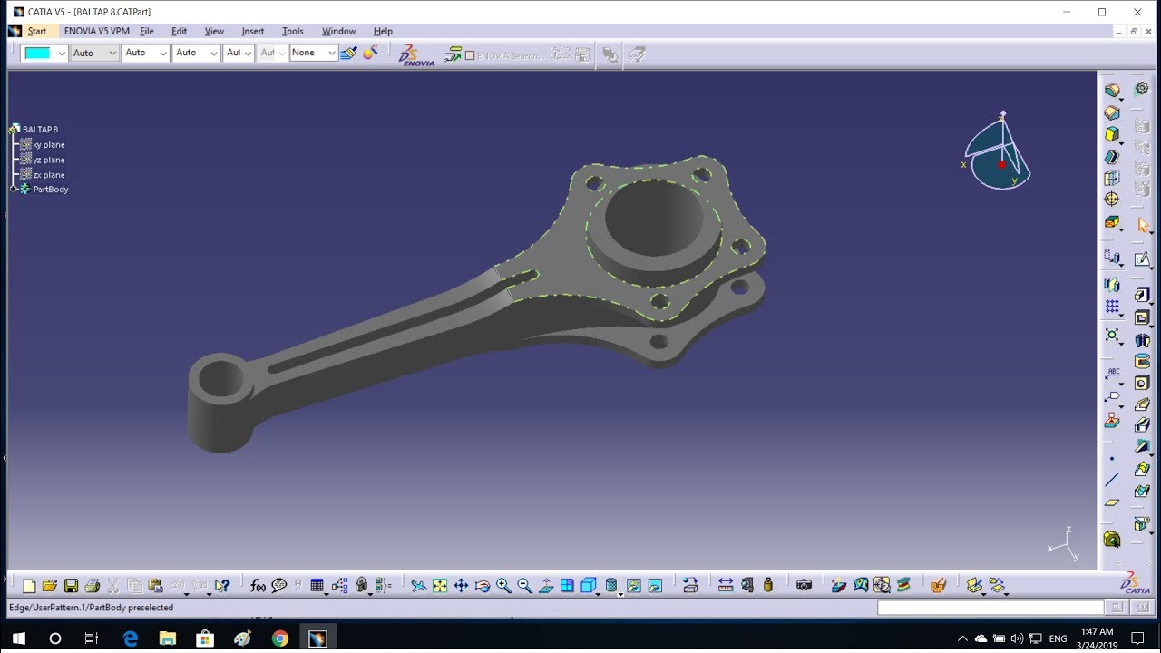Click the Hole tool icon
The width and height of the screenshot is (1161, 653).
1142,382
